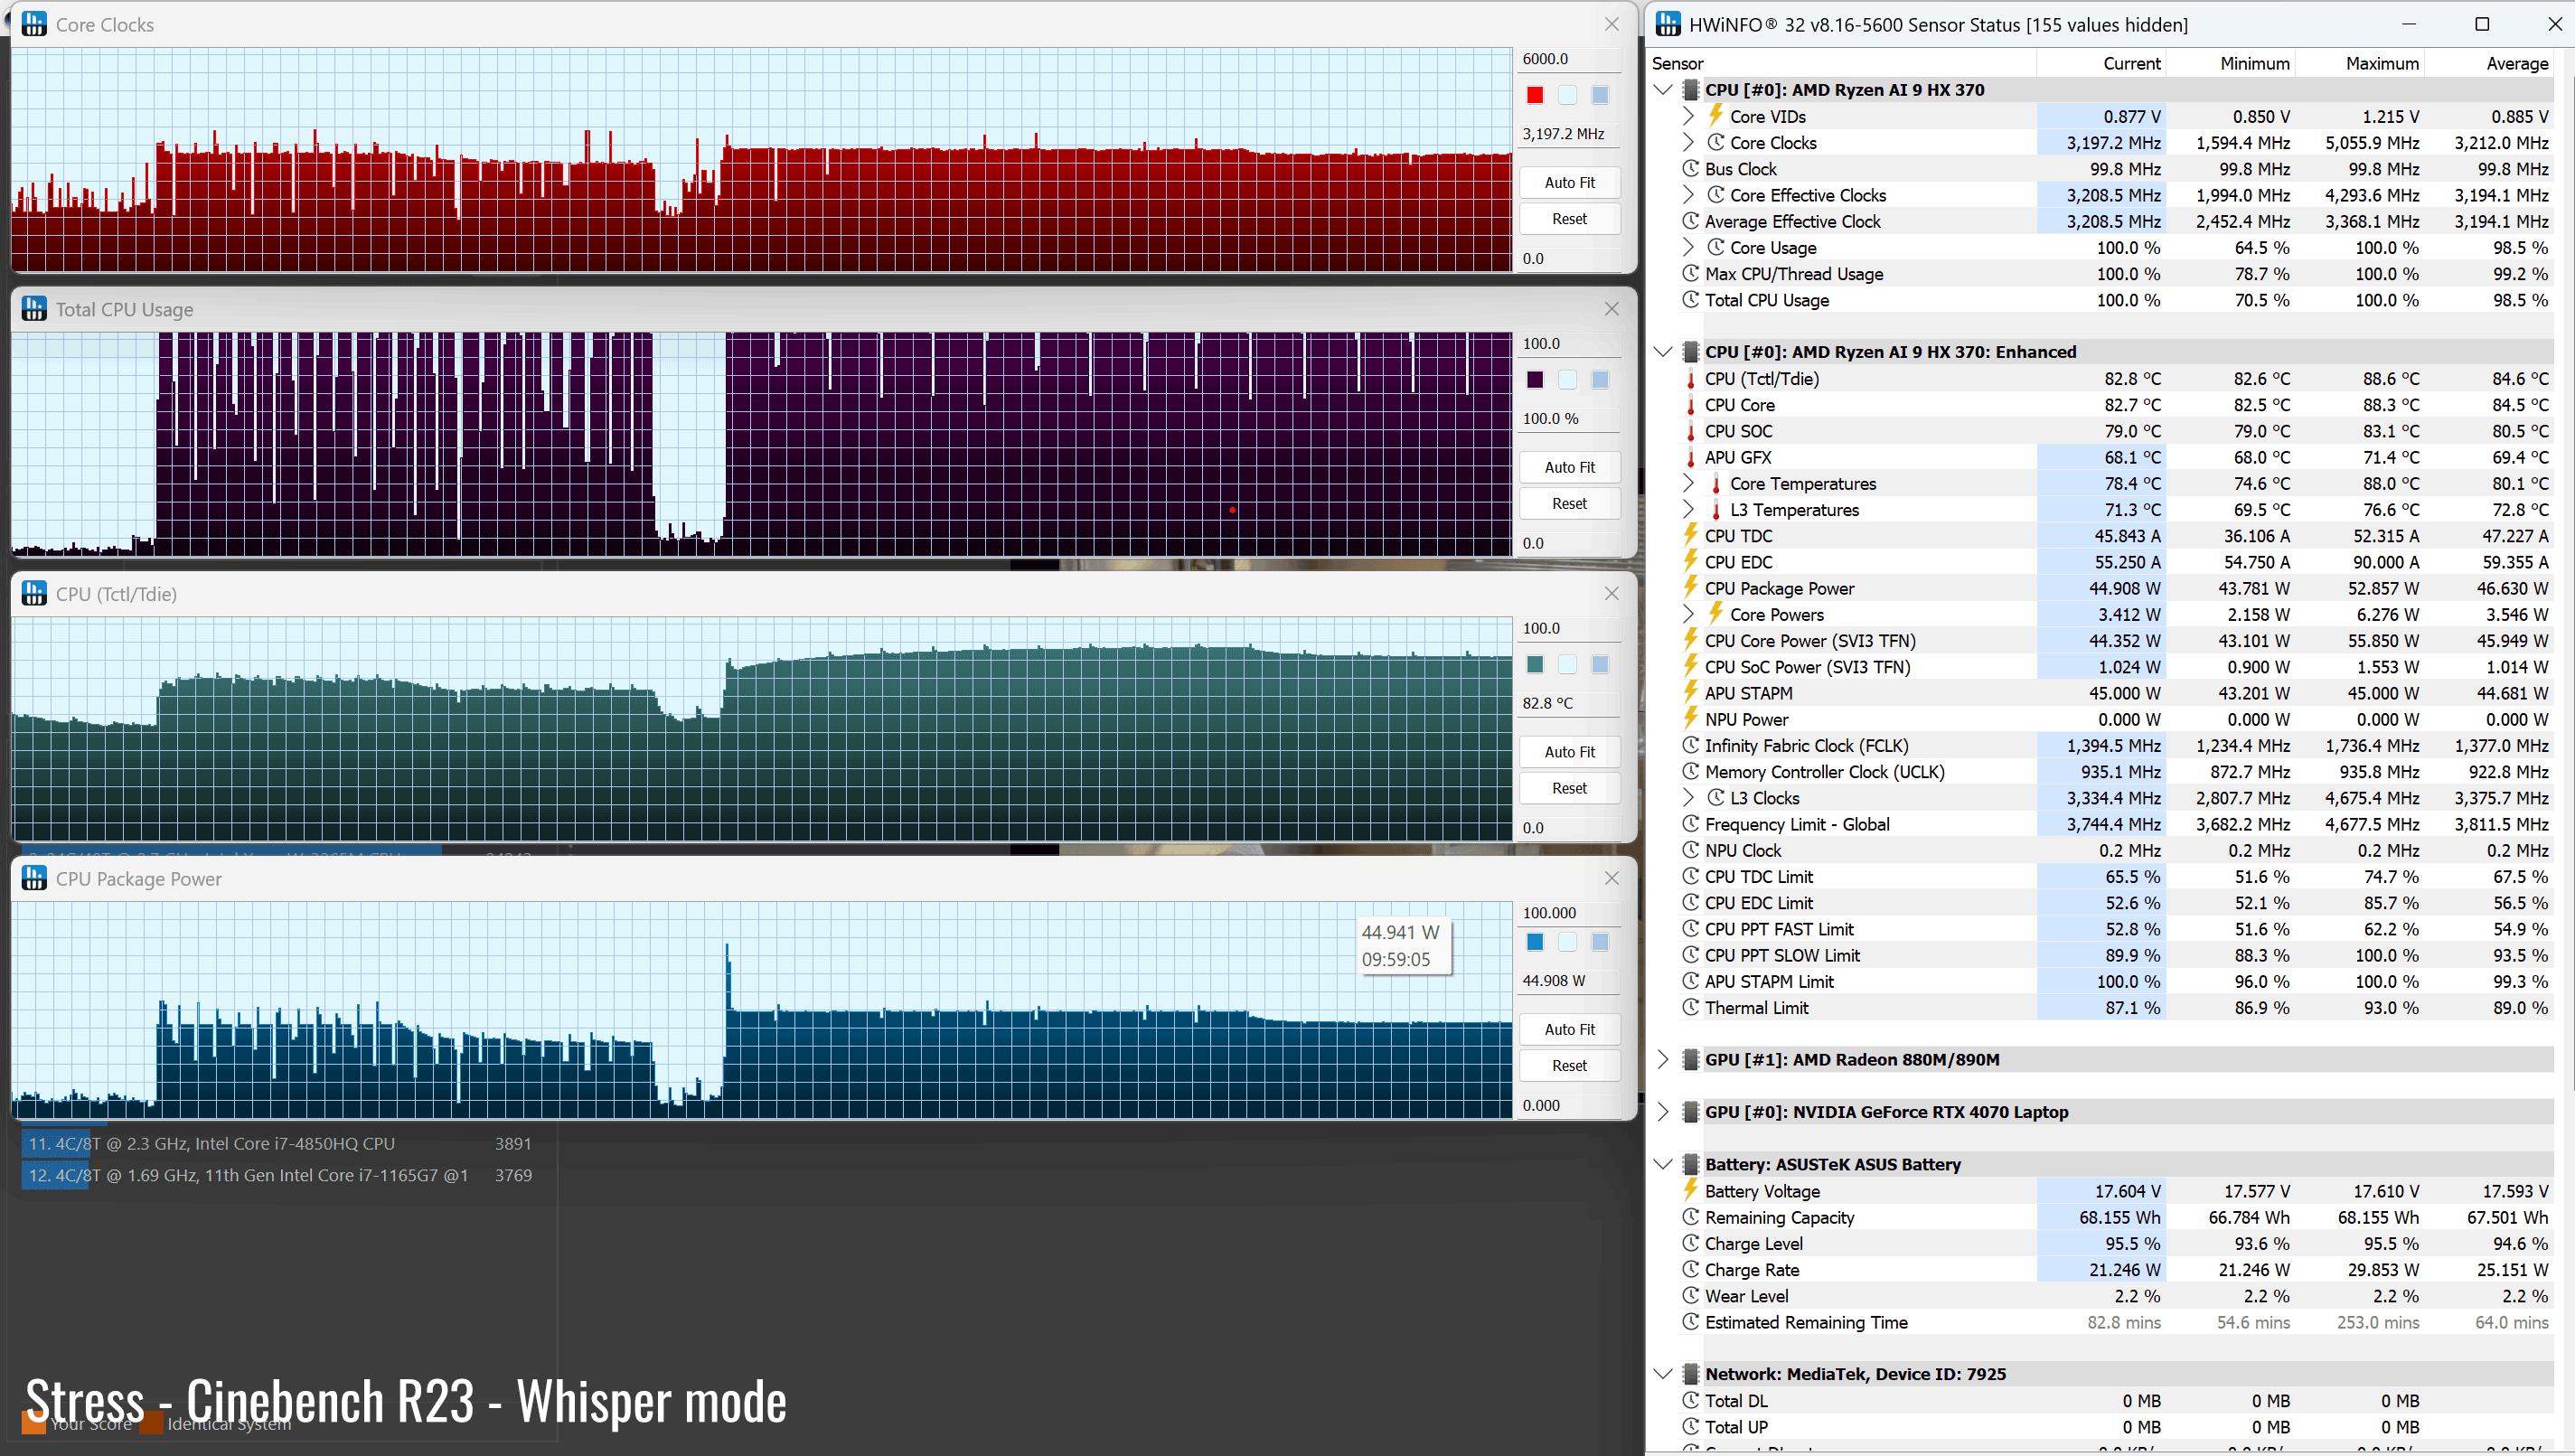The height and width of the screenshot is (1456, 2575).
Task: Click the dark purple color swatch in Total CPU Usage
Action: [1535, 380]
